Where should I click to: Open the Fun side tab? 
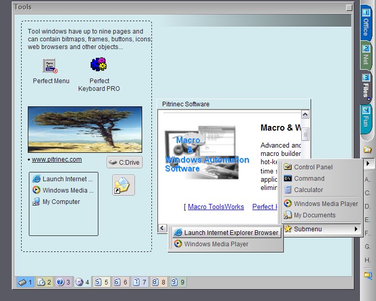(366, 119)
